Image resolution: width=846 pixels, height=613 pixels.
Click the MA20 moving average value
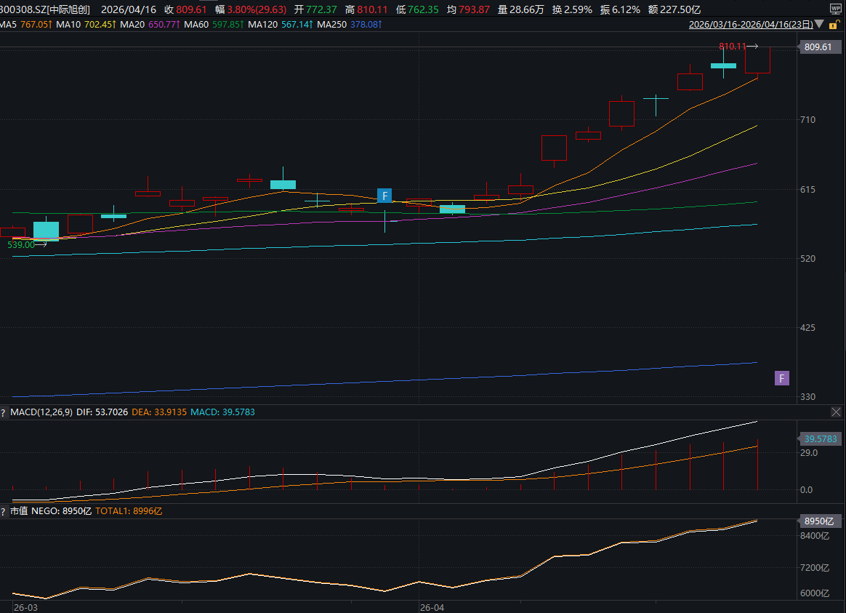pos(163,25)
